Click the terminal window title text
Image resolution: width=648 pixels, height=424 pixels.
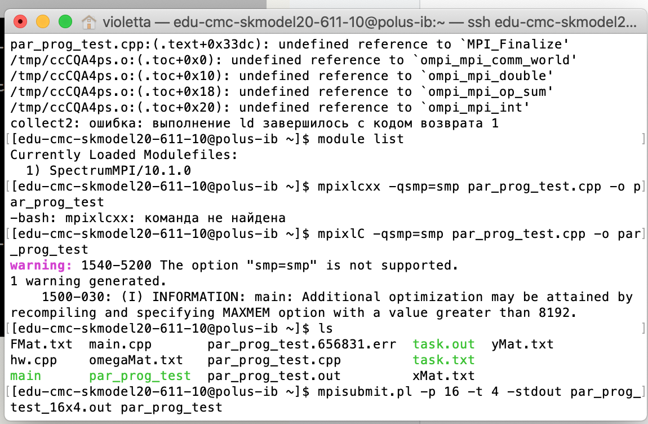(x=370, y=22)
